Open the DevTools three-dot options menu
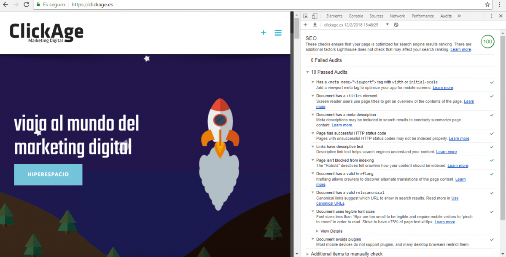Screen dimensions: 506x257 (492, 16)
